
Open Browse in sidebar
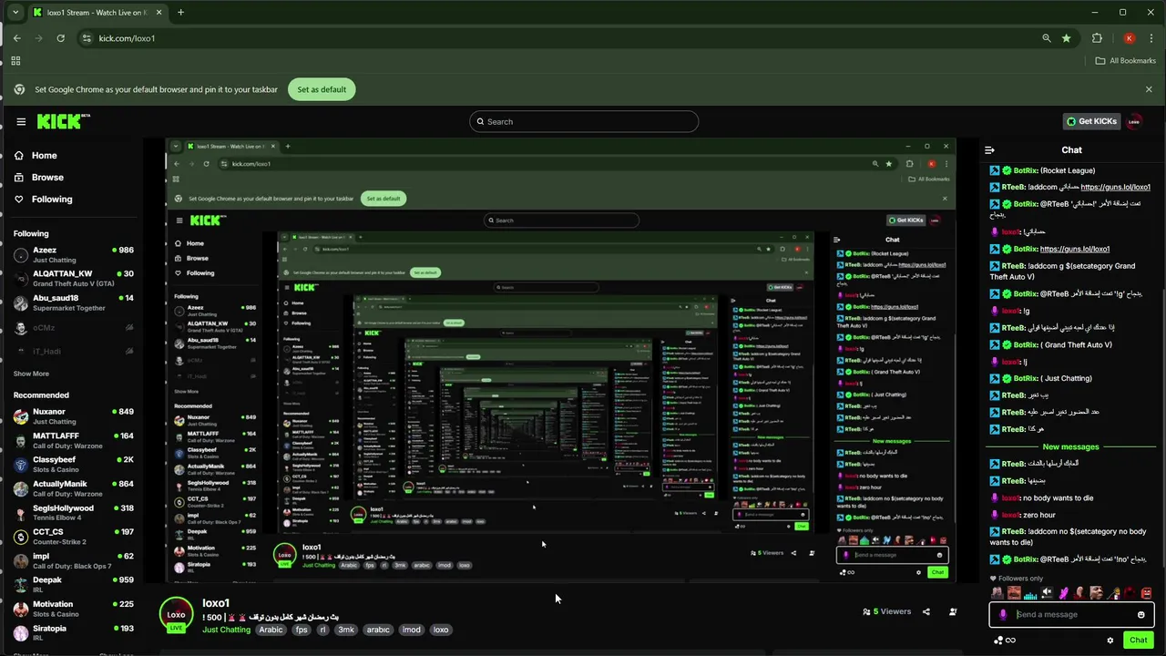(47, 177)
